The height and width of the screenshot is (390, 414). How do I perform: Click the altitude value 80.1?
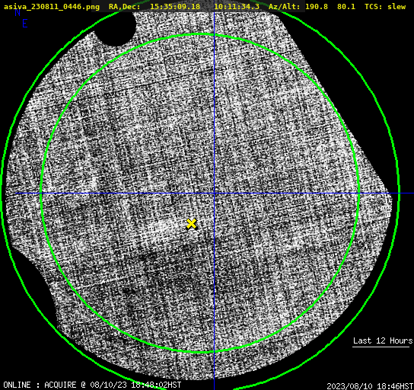coord(346,7)
